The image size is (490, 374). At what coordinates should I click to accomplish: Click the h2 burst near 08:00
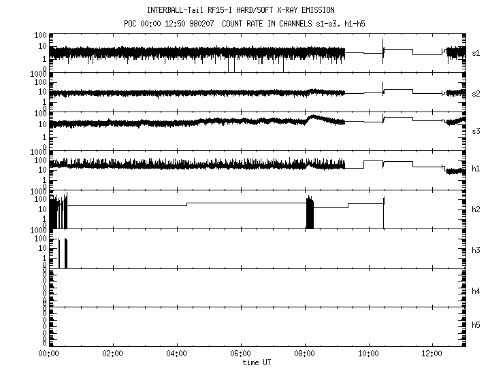point(310,214)
